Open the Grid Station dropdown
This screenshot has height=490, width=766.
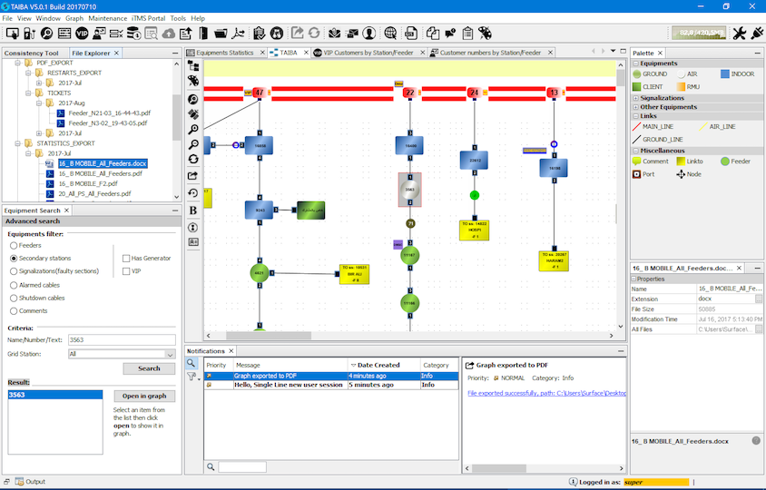pos(170,354)
